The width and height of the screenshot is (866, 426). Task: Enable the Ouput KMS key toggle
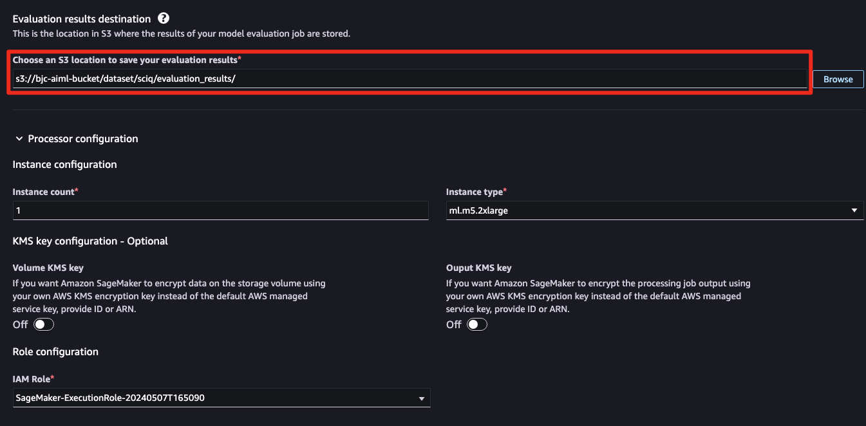tap(477, 324)
